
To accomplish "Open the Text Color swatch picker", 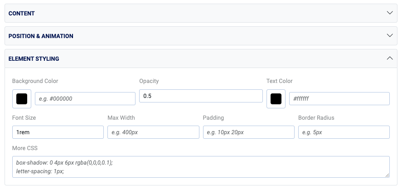I will (x=276, y=99).
